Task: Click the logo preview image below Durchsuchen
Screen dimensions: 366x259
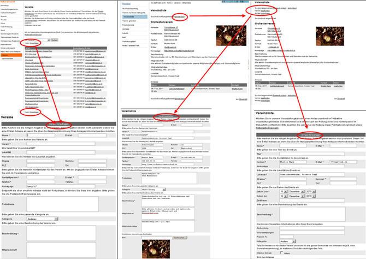Action: coord(156,249)
